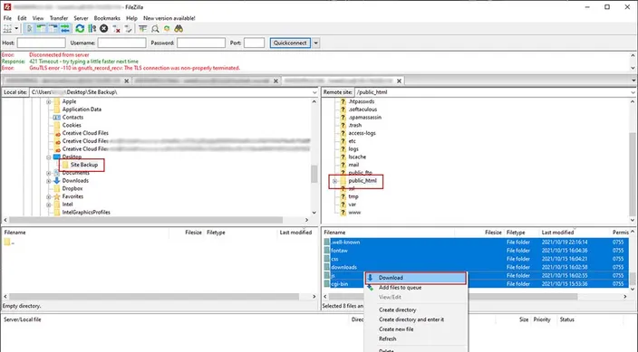Open the Site Manager icon
The height and width of the screenshot is (352, 638).
tap(7, 28)
